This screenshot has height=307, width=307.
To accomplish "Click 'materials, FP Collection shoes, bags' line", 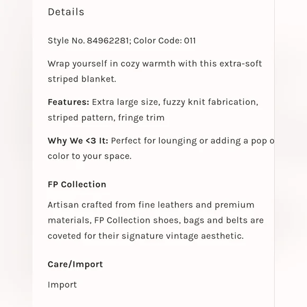I will coord(156,221).
